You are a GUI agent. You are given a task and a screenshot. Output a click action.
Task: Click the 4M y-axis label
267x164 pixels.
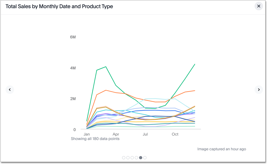73,68
